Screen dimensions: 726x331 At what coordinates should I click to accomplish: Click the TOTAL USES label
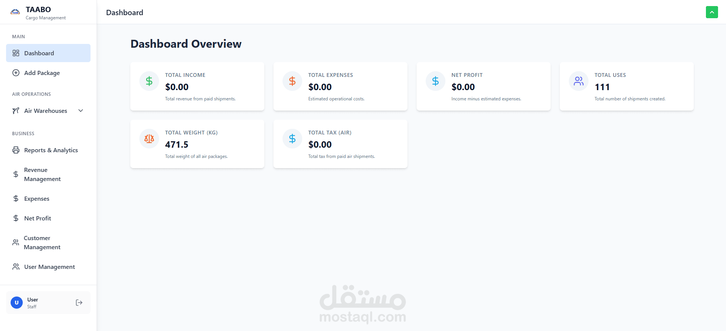click(x=610, y=75)
